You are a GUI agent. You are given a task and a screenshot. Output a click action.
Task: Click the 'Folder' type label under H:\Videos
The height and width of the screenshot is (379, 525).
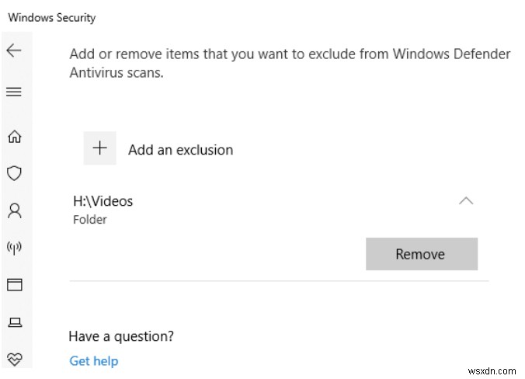point(90,220)
